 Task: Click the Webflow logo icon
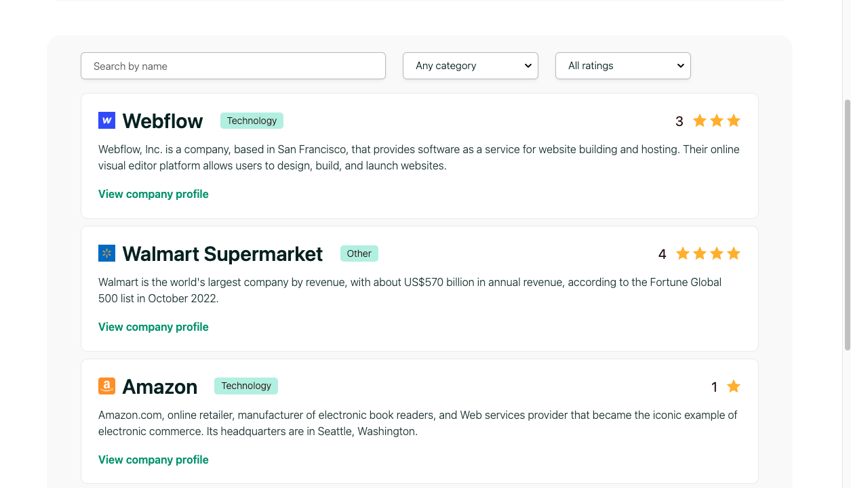tap(106, 121)
